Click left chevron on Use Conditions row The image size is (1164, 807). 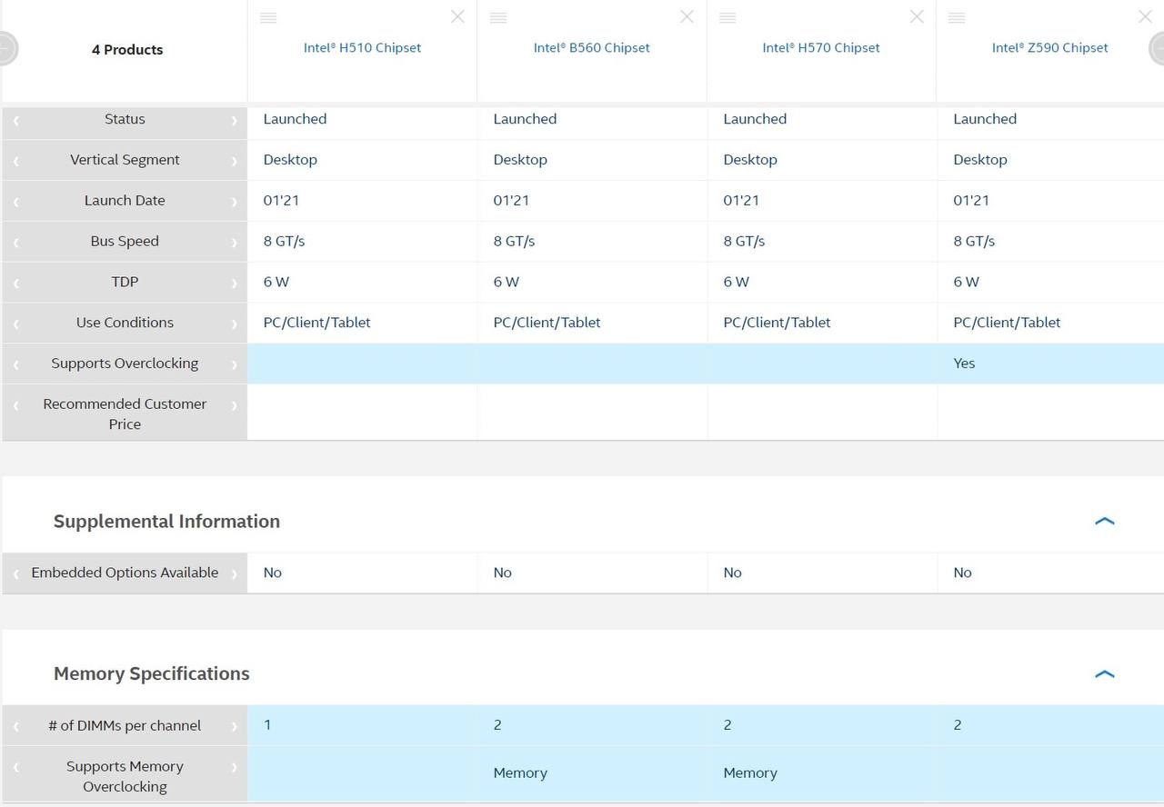(16, 324)
